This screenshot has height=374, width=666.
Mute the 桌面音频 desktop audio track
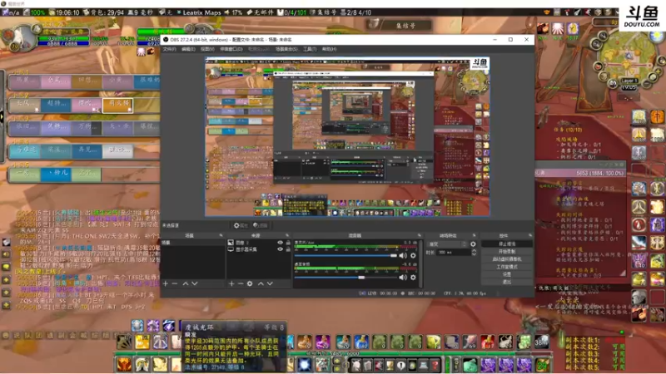[x=403, y=278]
